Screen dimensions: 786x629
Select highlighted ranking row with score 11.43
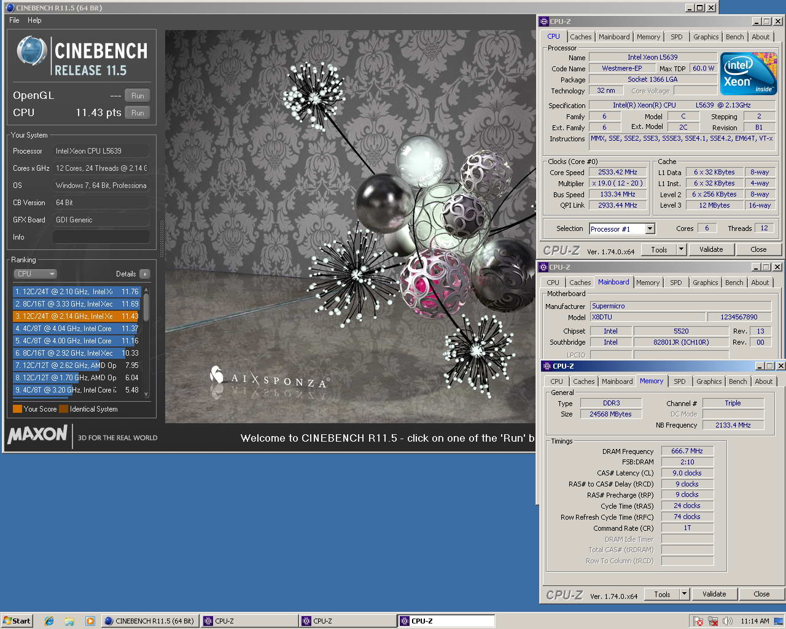(77, 316)
